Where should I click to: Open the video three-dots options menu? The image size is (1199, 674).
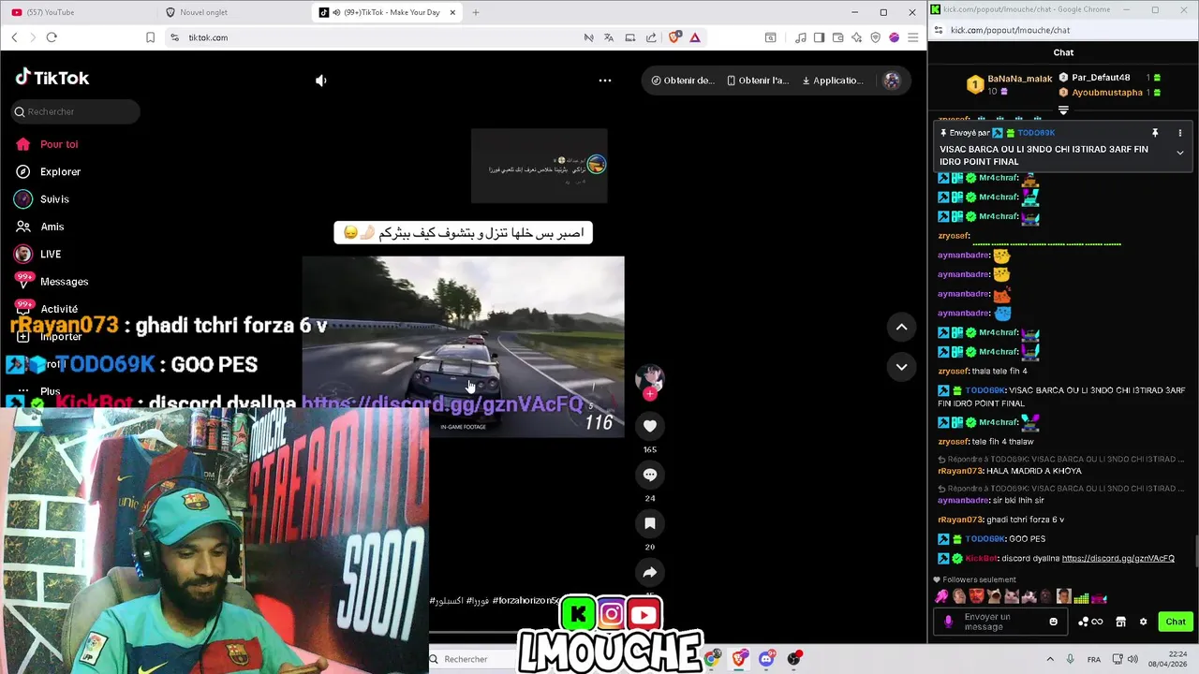point(605,81)
